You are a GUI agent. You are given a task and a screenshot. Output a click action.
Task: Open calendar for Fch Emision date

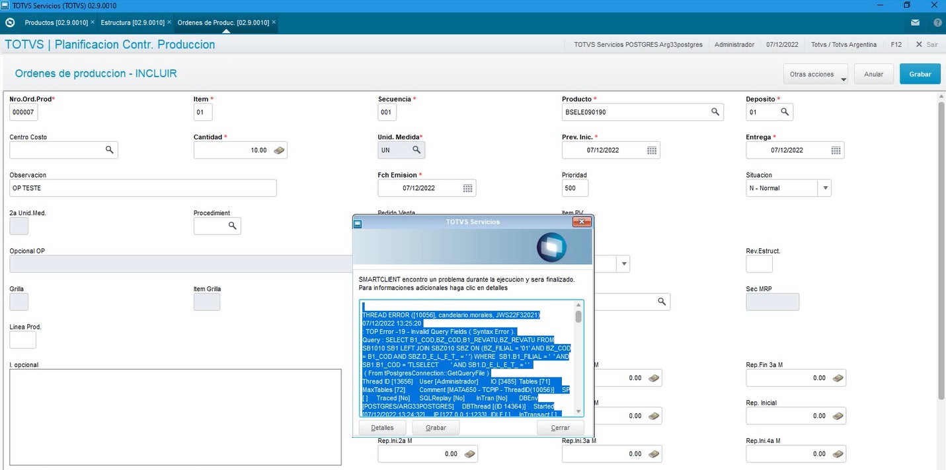point(467,188)
